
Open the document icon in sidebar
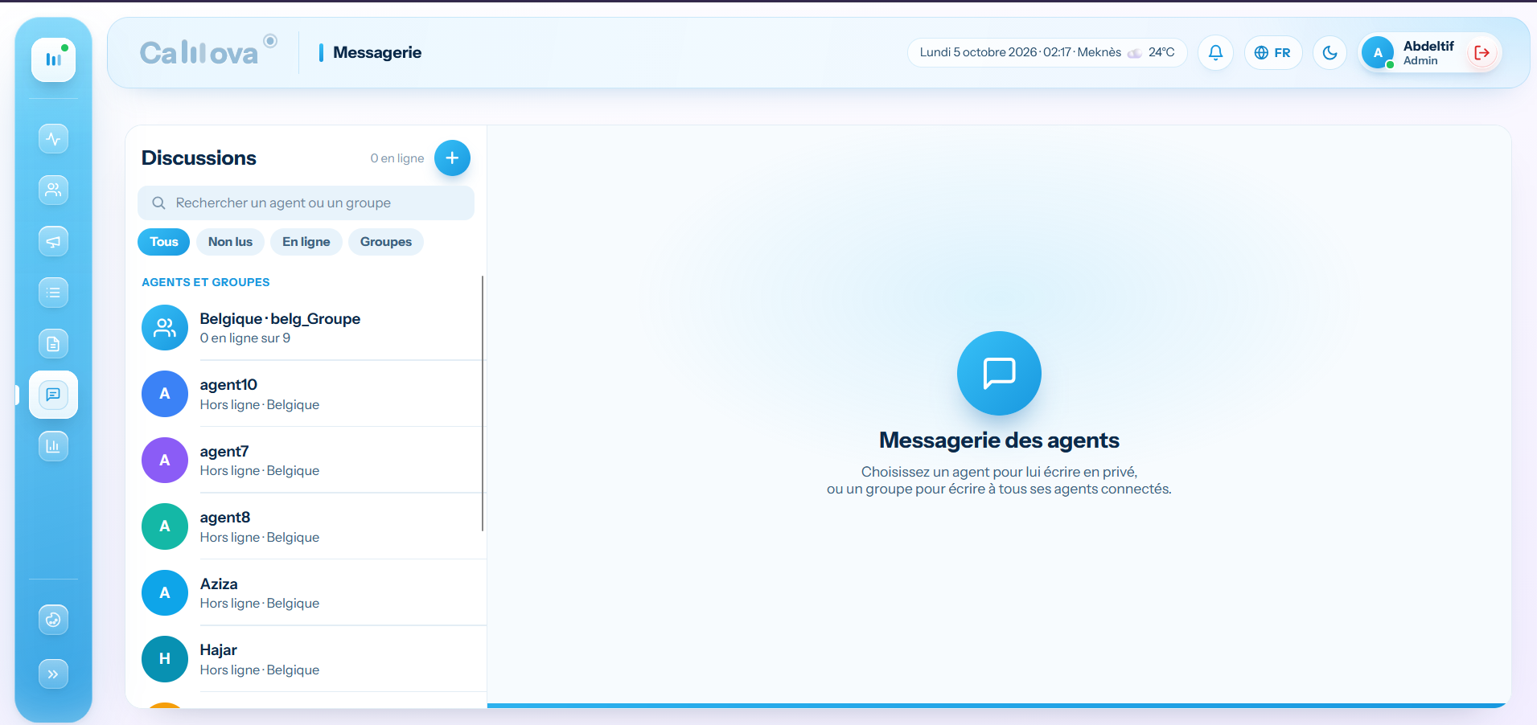pyautogui.click(x=53, y=344)
